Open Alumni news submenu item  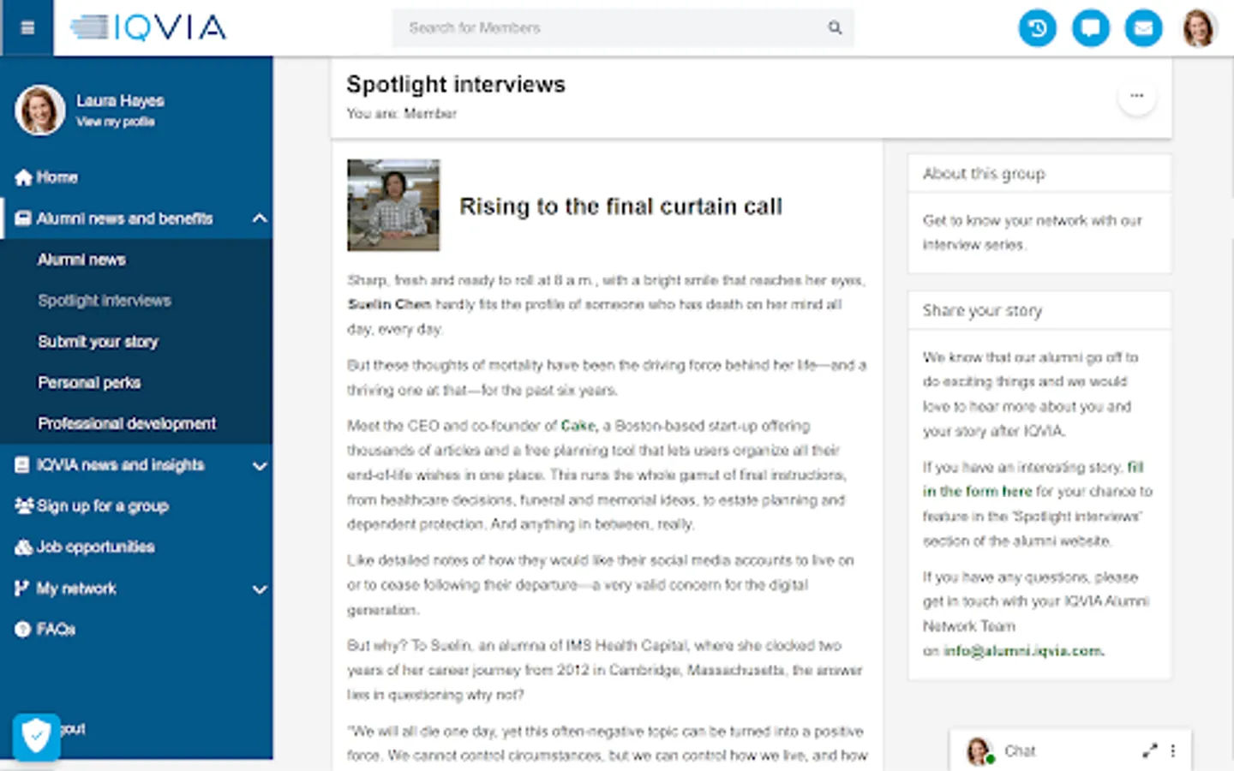coord(81,260)
